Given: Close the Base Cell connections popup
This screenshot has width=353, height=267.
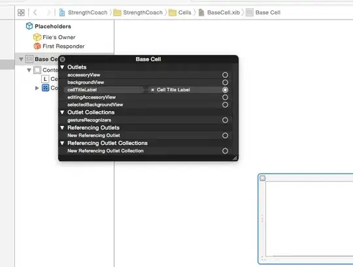Looking at the screenshot, I should pos(63,59).
